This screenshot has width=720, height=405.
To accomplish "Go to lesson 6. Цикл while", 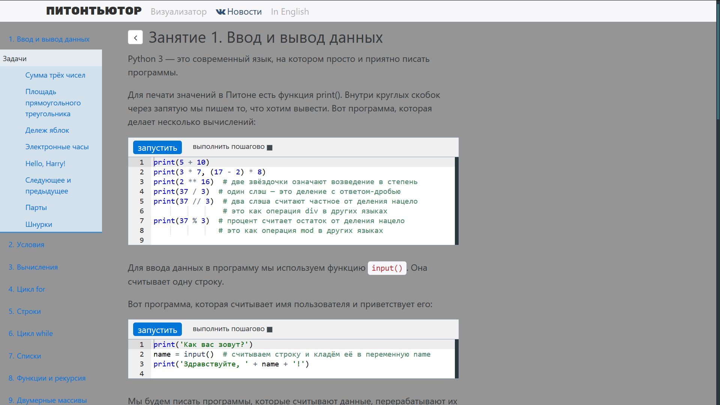I will (x=31, y=333).
